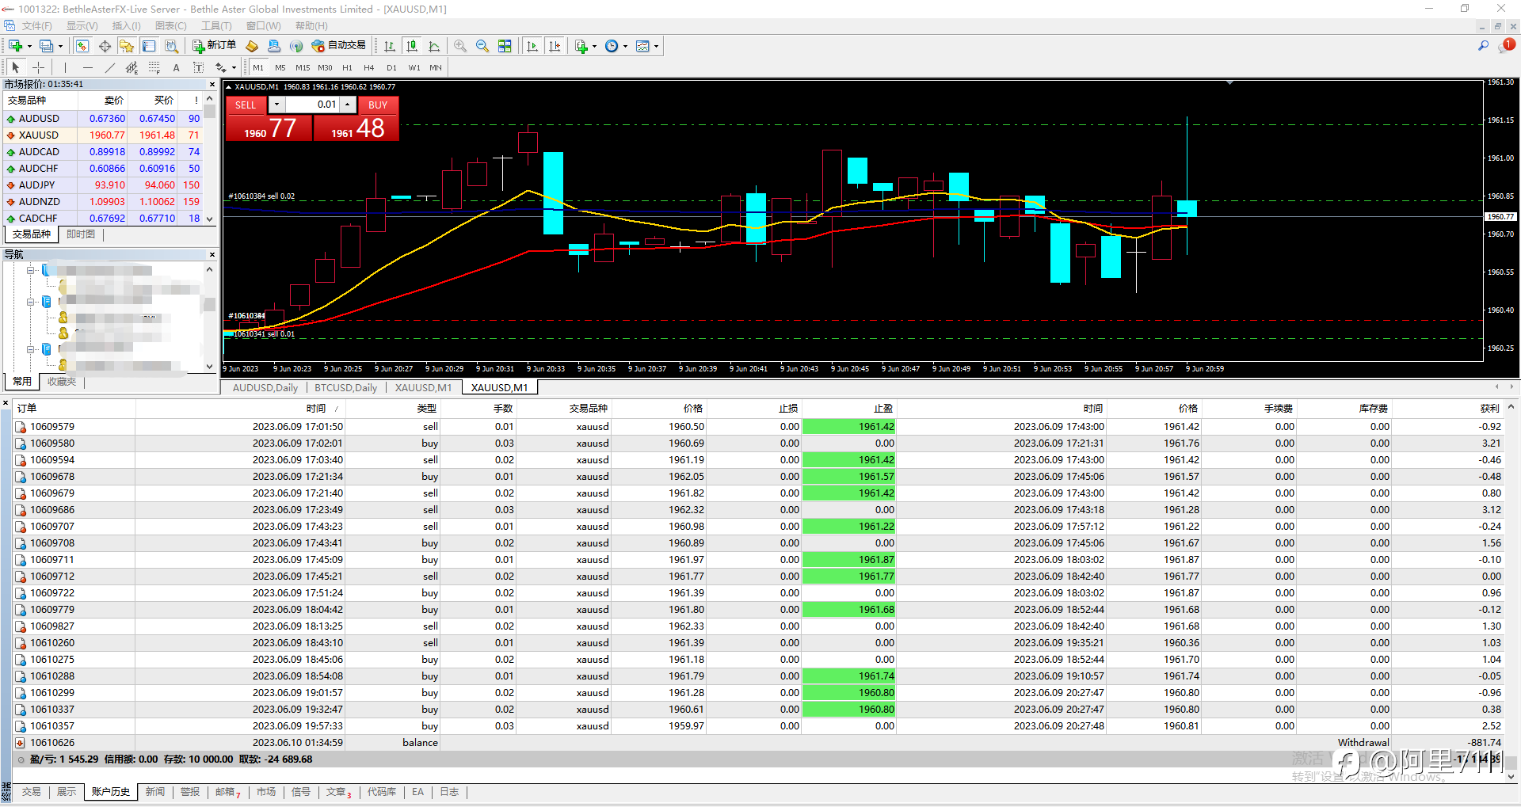Toggle Chart Shift
The width and height of the screenshot is (1521, 807).
pyautogui.click(x=555, y=46)
